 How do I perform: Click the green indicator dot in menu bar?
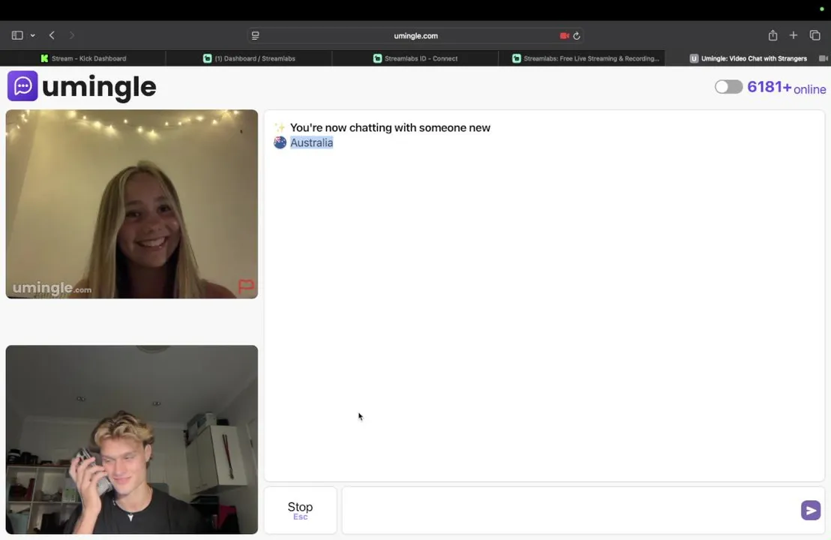click(822, 9)
